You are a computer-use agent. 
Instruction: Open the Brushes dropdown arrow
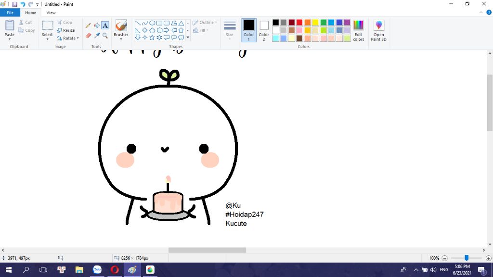point(121,39)
